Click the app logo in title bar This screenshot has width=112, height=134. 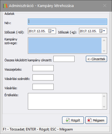[5, 6]
